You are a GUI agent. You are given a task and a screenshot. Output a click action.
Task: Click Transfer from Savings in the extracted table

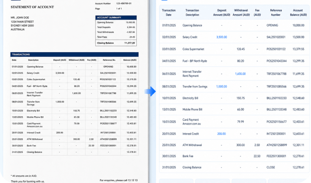(195, 86)
